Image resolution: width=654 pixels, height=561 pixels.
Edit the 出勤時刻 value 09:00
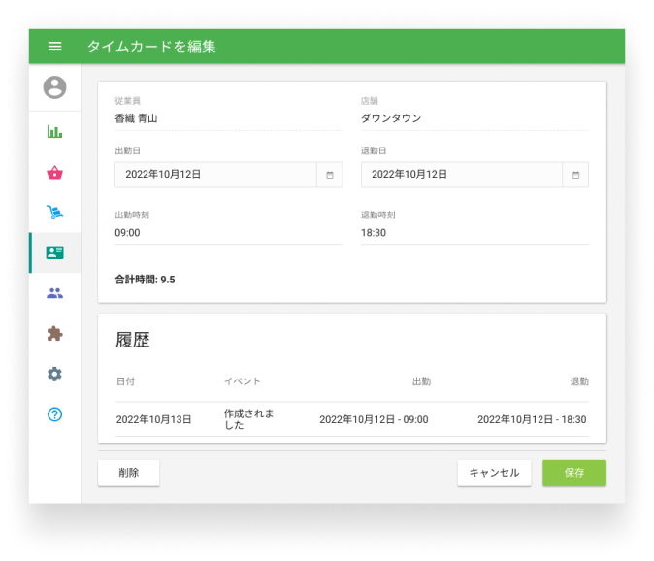tap(229, 233)
